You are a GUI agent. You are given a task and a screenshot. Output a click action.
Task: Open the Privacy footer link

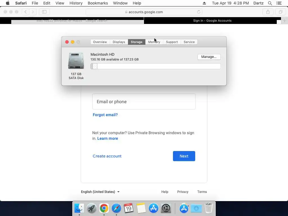(x=183, y=192)
